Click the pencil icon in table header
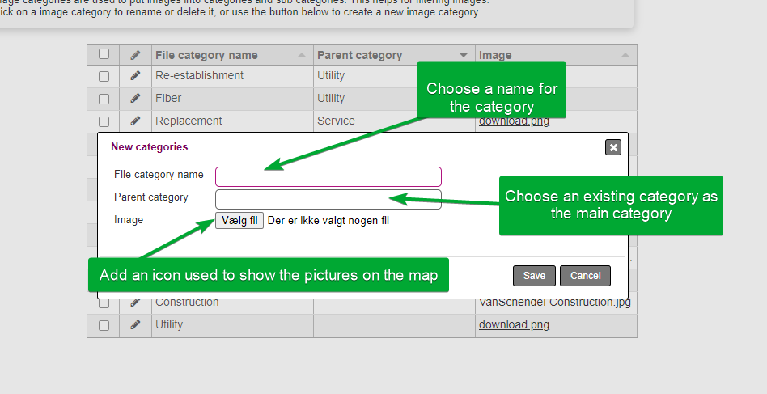 135,55
